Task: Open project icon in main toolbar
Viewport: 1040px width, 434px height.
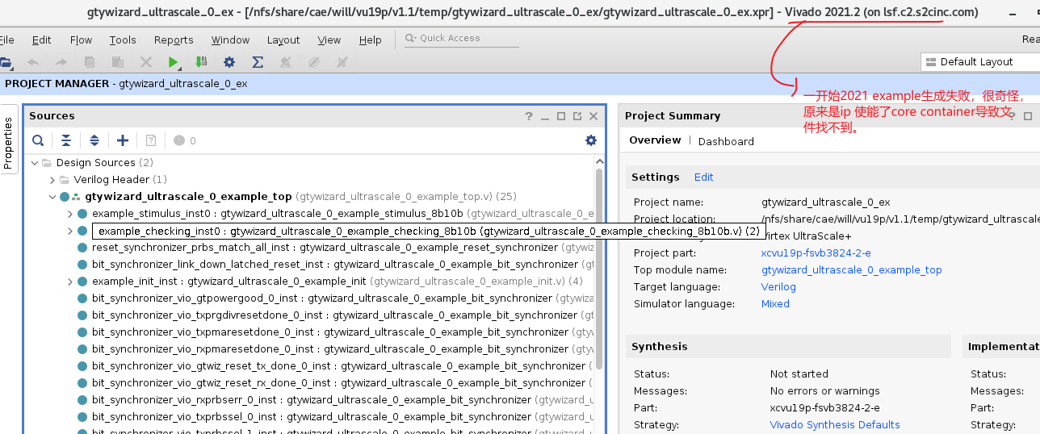Action: click(5, 62)
